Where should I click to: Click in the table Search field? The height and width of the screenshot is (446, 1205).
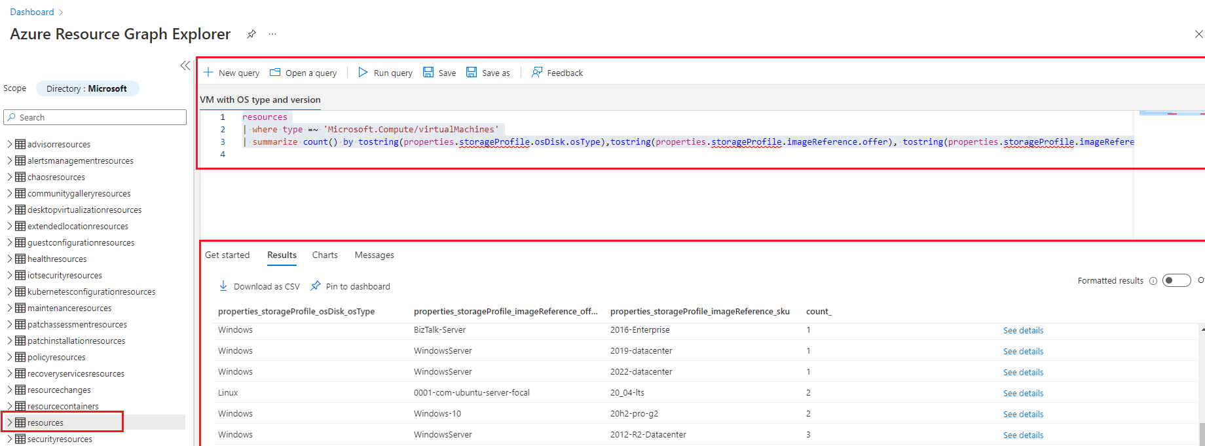(x=95, y=117)
